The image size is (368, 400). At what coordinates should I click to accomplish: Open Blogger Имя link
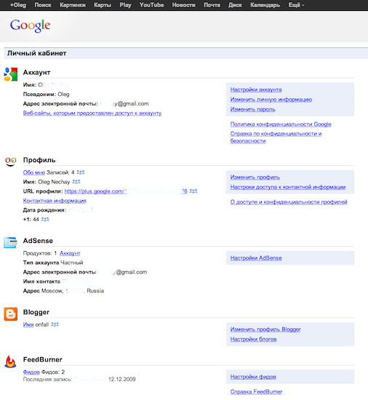point(28,324)
